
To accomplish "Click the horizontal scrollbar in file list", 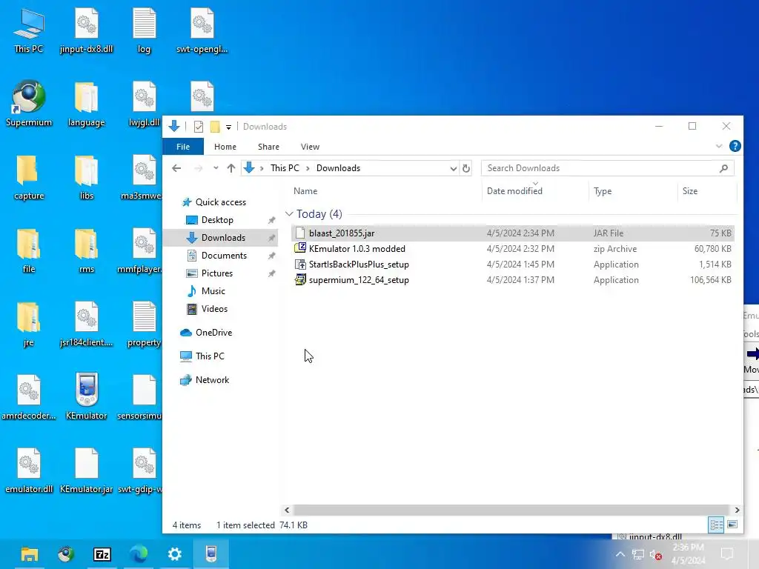I will click(x=511, y=510).
